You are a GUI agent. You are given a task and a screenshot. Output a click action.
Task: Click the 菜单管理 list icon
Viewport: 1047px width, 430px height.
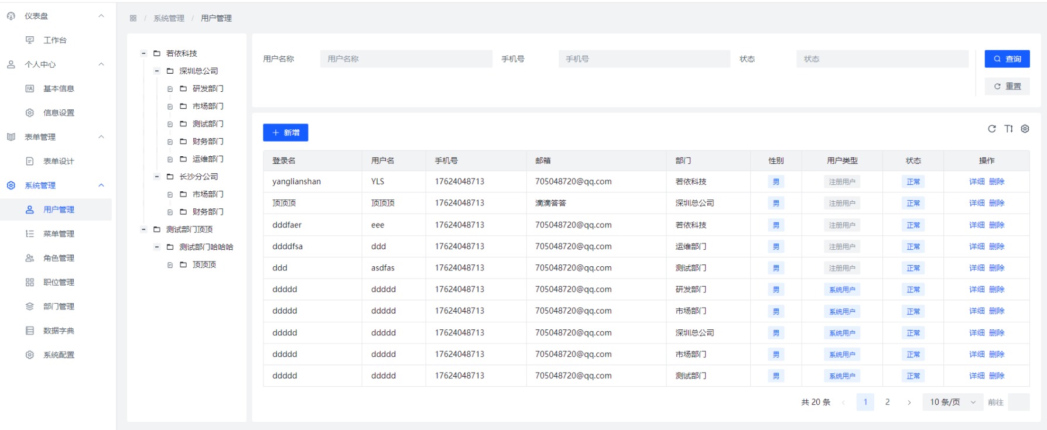[30, 233]
